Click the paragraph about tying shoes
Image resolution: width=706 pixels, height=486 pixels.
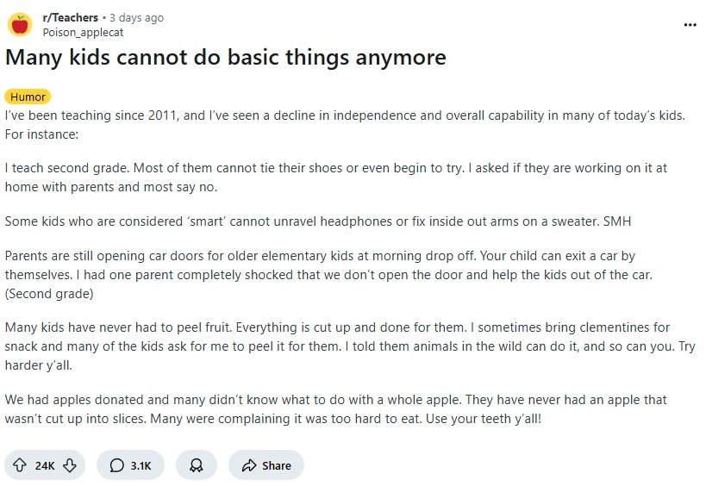point(336,178)
